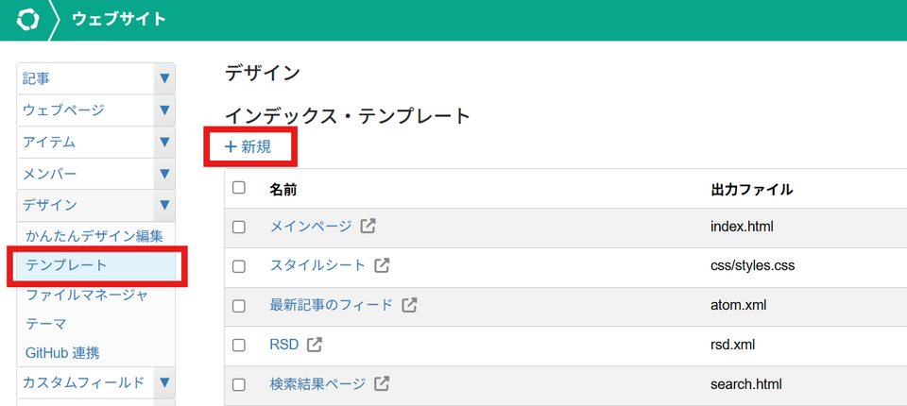Expand the 記事 menu arrow
This screenshot has width=907, height=406.
(164, 78)
